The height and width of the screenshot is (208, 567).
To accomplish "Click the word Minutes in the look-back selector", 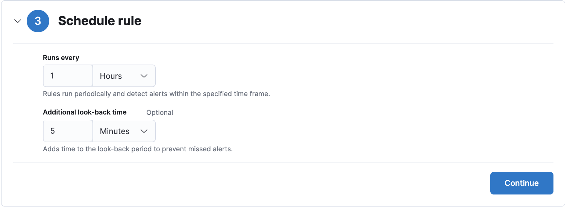I will click(115, 131).
